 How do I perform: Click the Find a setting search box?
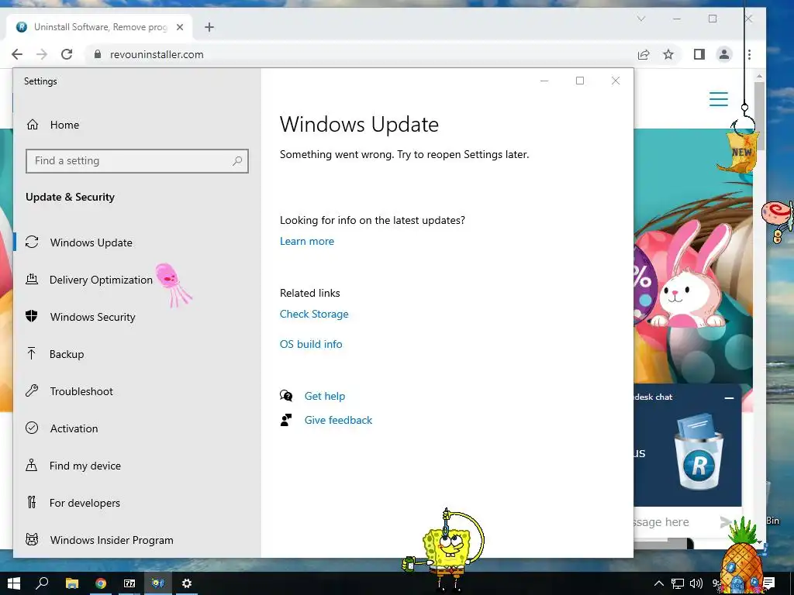(136, 161)
